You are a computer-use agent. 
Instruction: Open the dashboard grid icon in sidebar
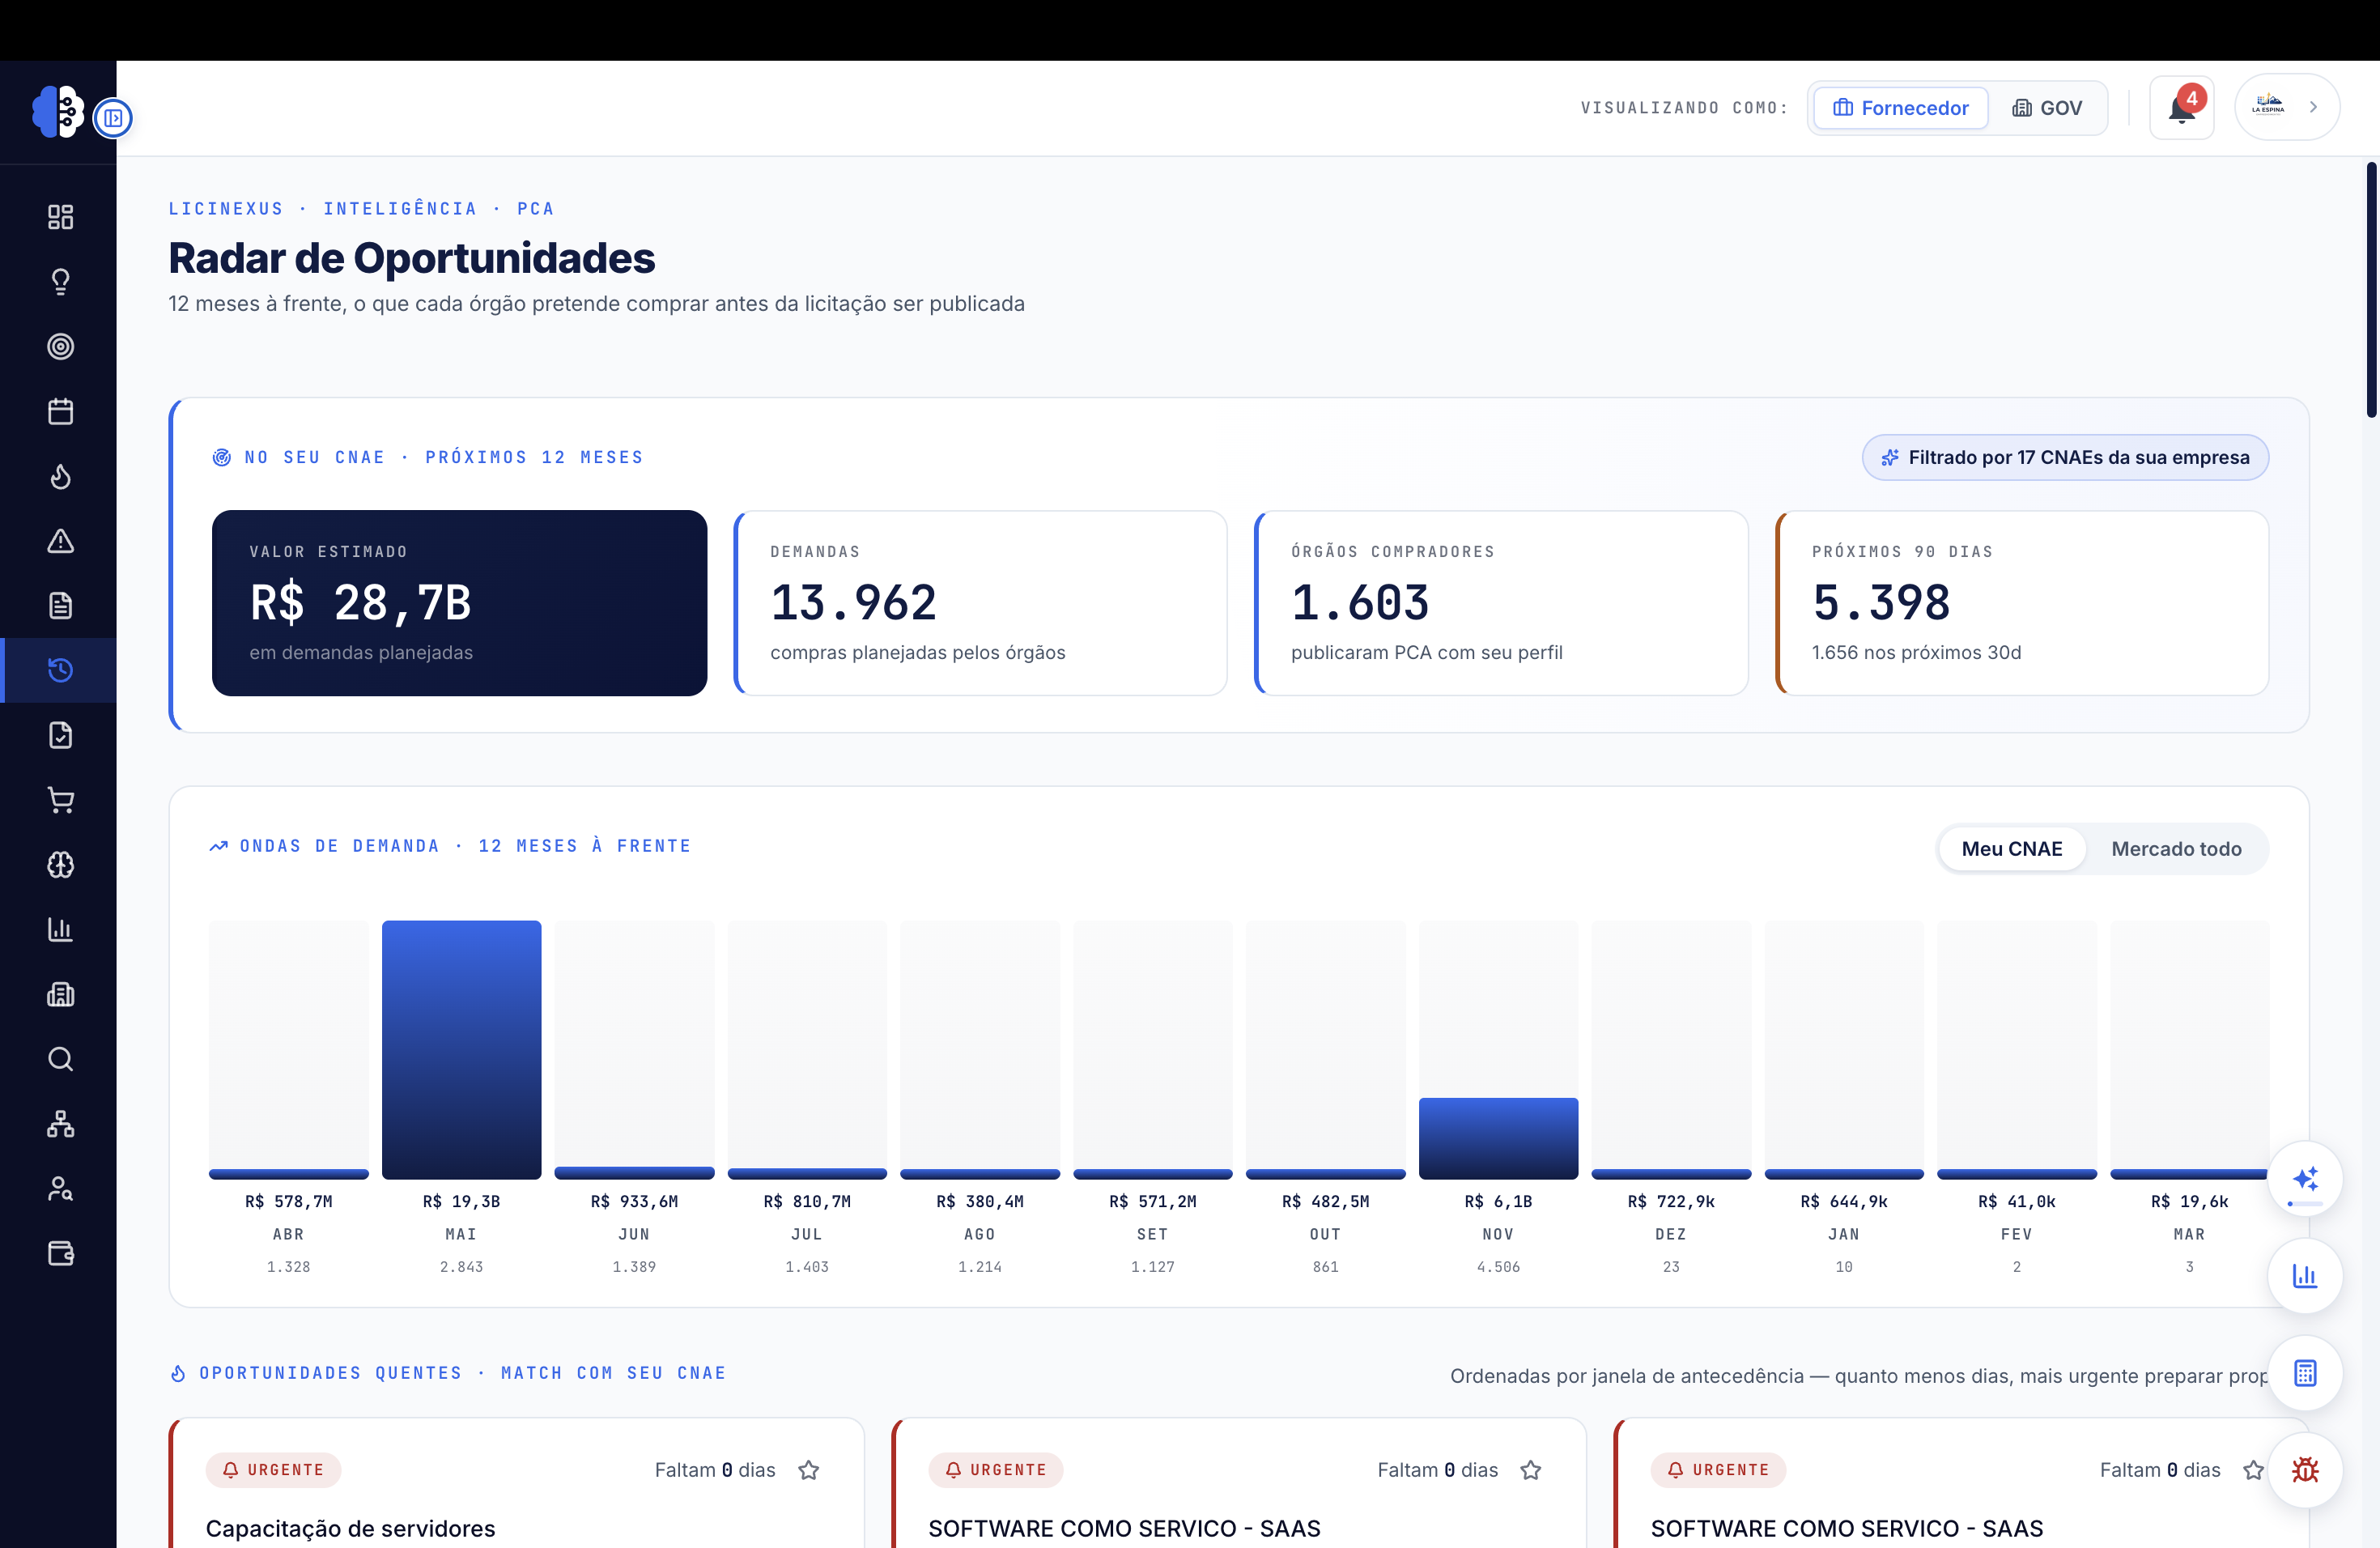click(60, 217)
